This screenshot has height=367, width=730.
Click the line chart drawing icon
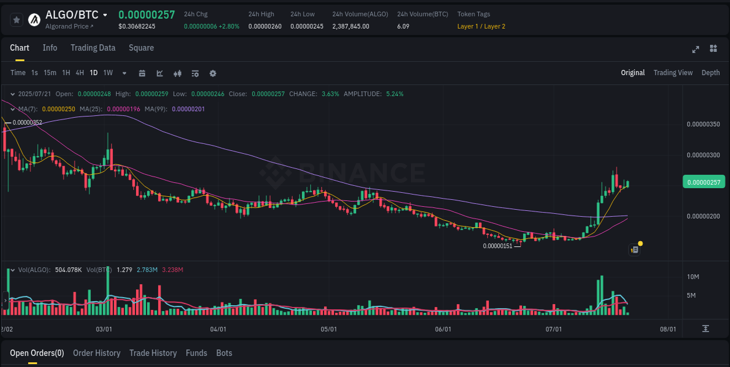click(x=159, y=73)
